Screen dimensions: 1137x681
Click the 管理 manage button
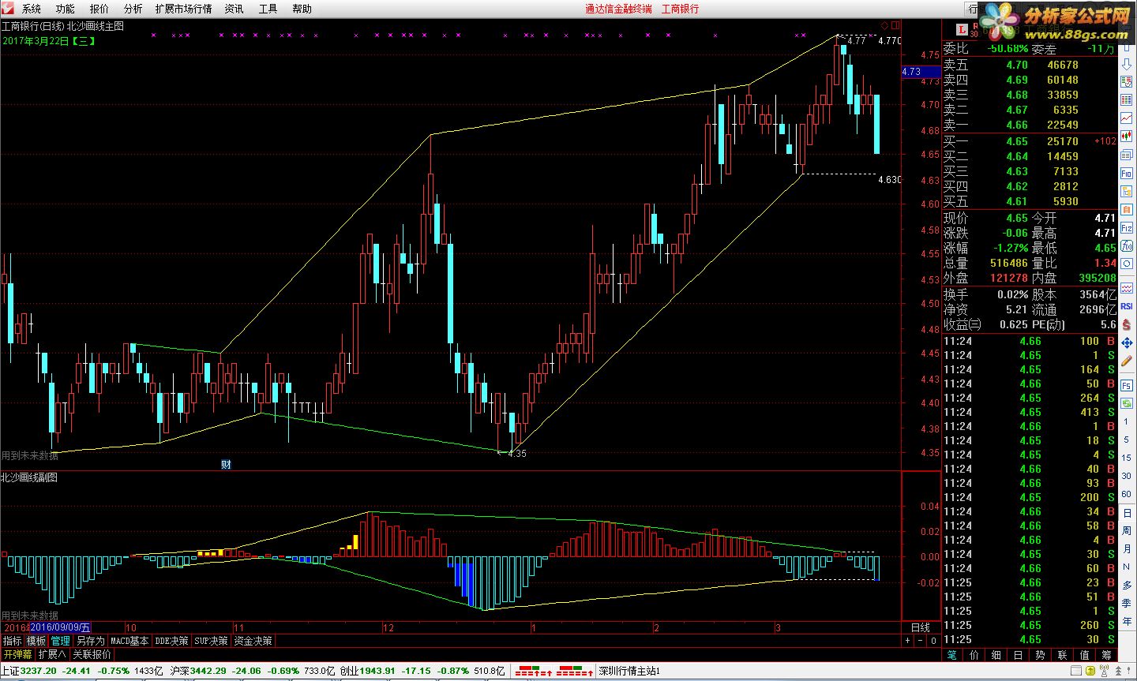click(x=61, y=641)
